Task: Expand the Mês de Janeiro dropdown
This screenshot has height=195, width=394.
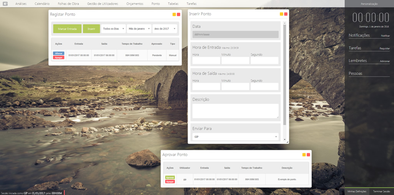Action: point(139,29)
